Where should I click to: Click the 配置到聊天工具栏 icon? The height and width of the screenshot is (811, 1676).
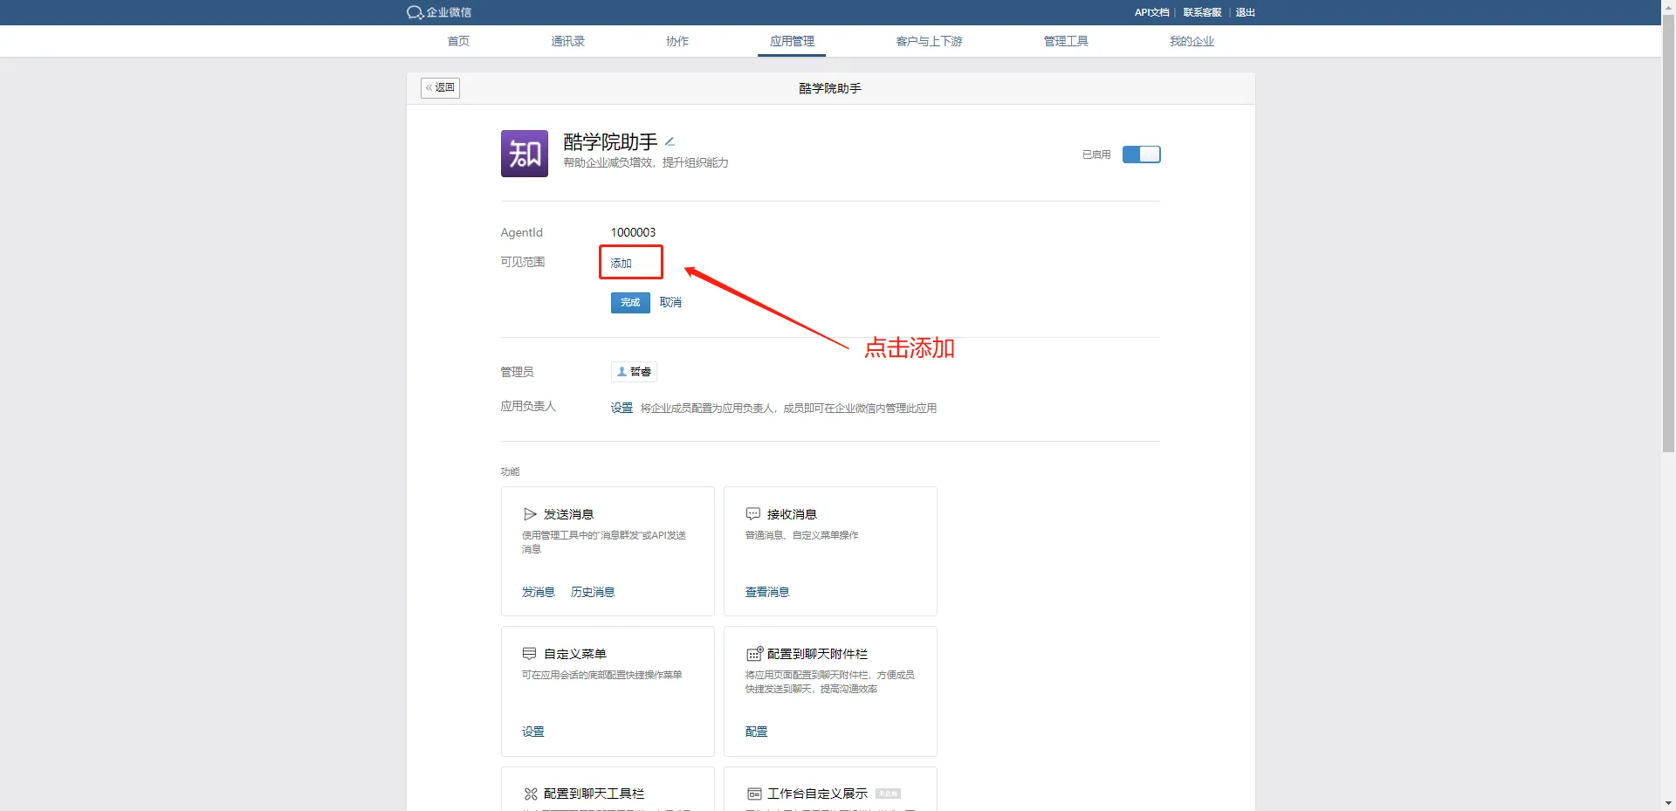(530, 794)
